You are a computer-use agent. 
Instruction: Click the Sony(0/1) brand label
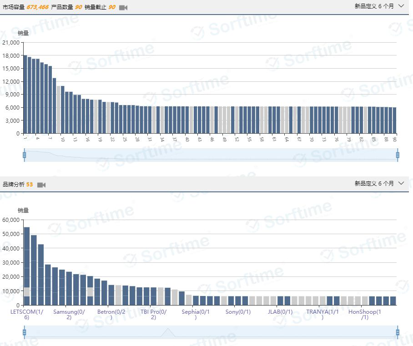pos(238,312)
